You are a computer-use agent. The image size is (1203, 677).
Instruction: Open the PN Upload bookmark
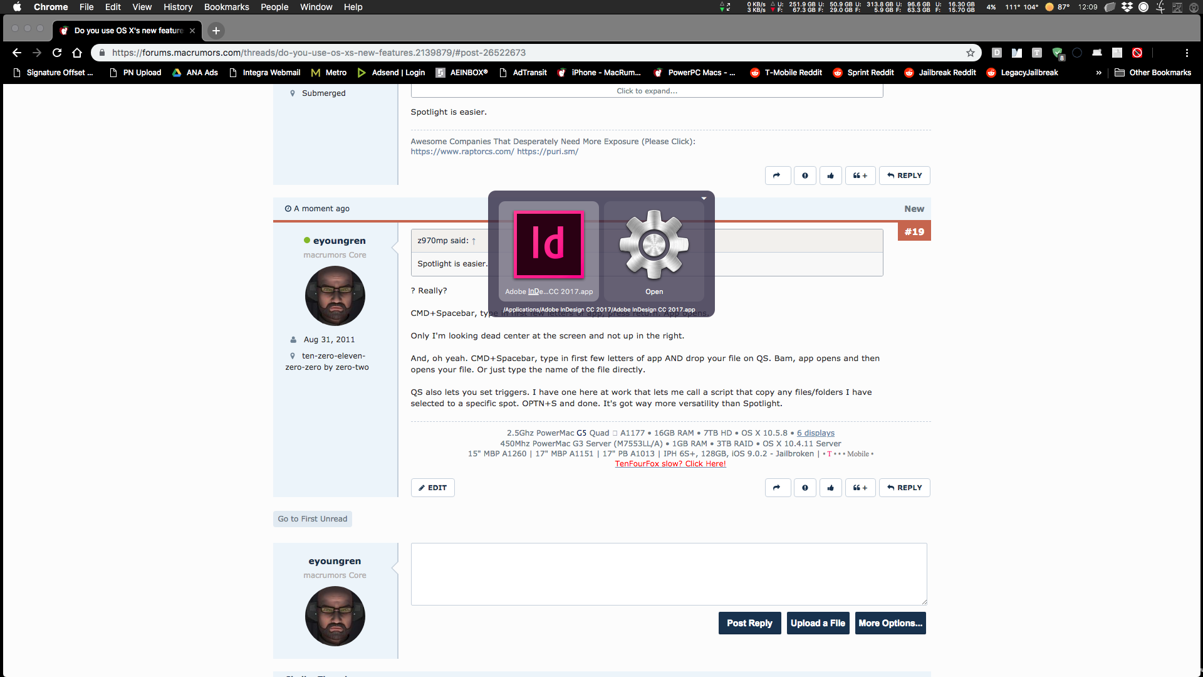[x=135, y=73]
